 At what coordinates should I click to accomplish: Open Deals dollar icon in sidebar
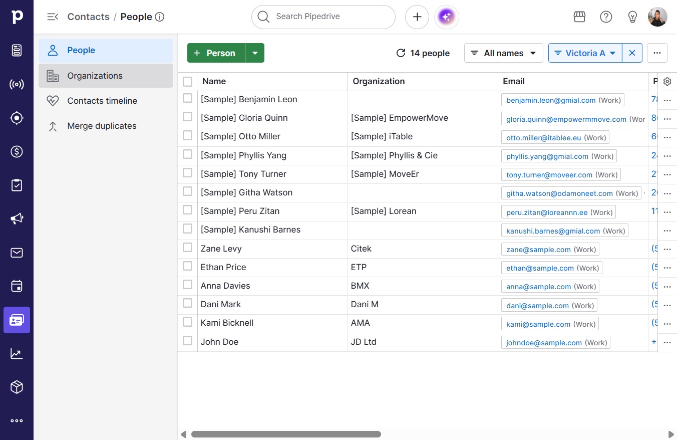17,151
